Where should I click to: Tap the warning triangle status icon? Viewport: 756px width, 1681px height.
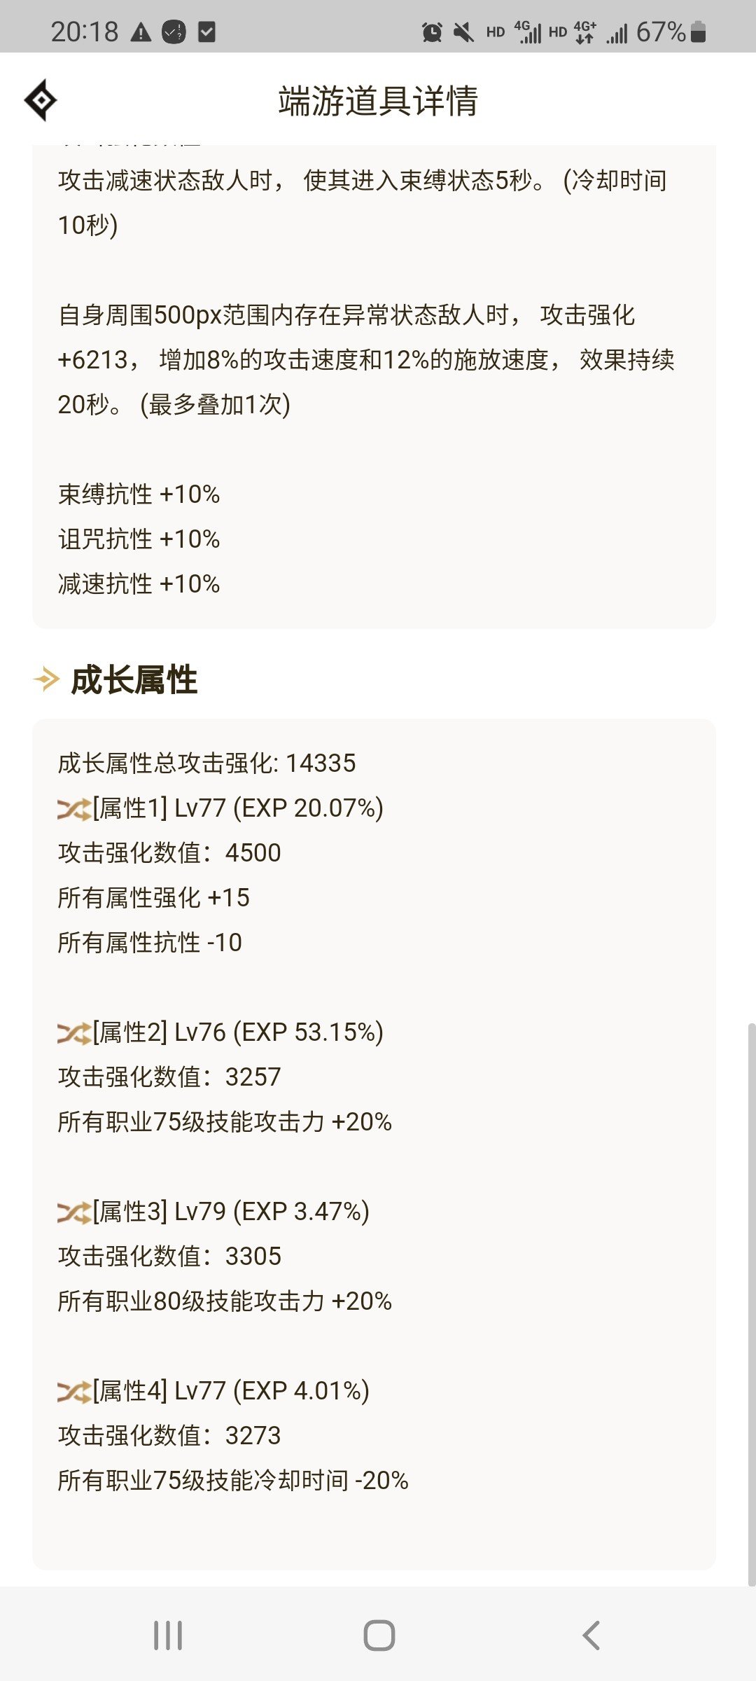(141, 32)
